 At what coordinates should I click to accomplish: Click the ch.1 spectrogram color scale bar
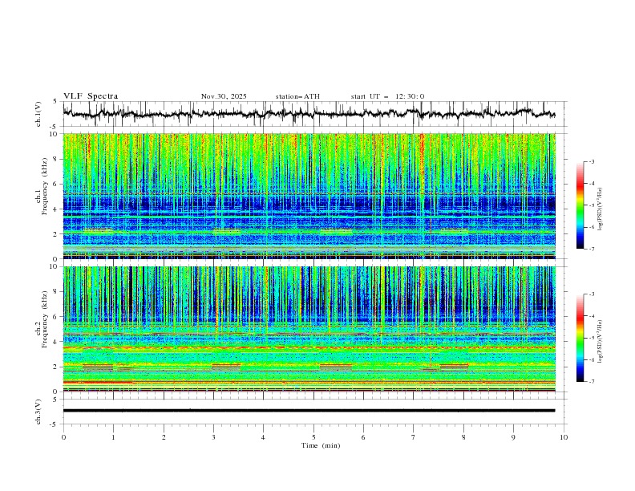point(580,205)
